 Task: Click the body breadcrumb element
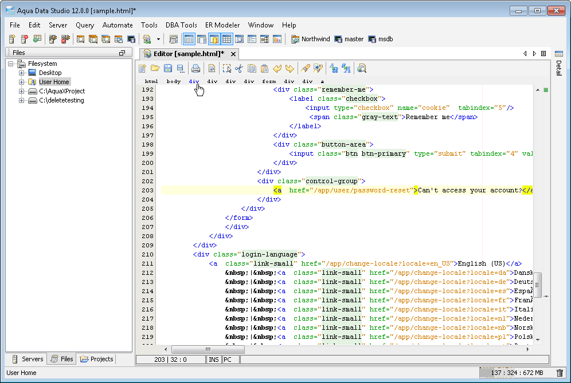[174, 81]
